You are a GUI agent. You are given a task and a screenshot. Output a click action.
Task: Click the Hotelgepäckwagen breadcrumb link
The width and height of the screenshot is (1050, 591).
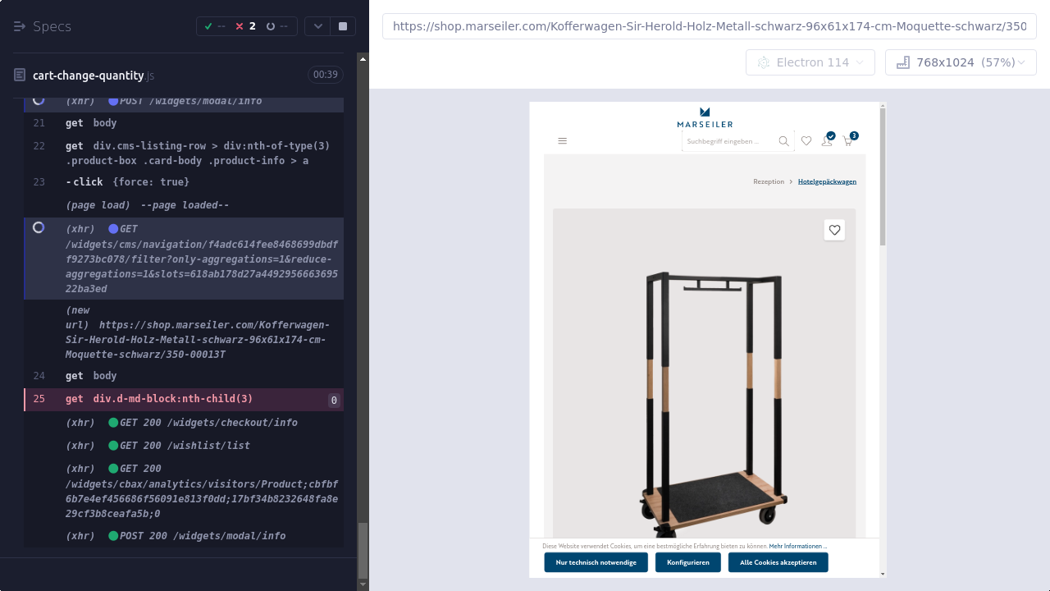tap(827, 181)
